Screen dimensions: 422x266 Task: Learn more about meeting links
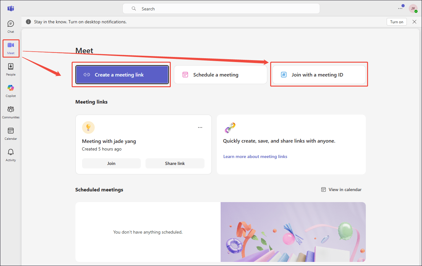255,156
